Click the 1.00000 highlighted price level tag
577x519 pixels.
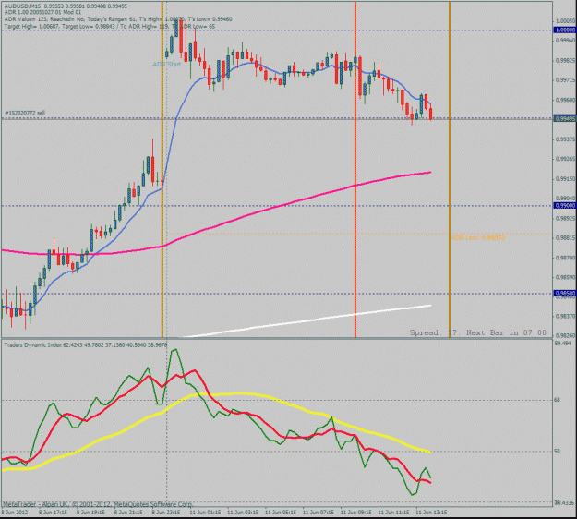[x=565, y=30]
